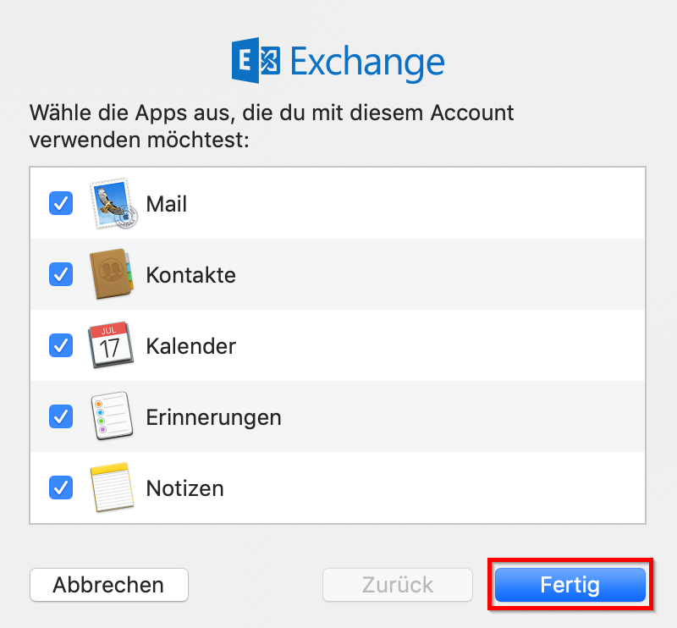The height and width of the screenshot is (628, 677).
Task: Go back using the Zurück button
Action: [x=398, y=585]
